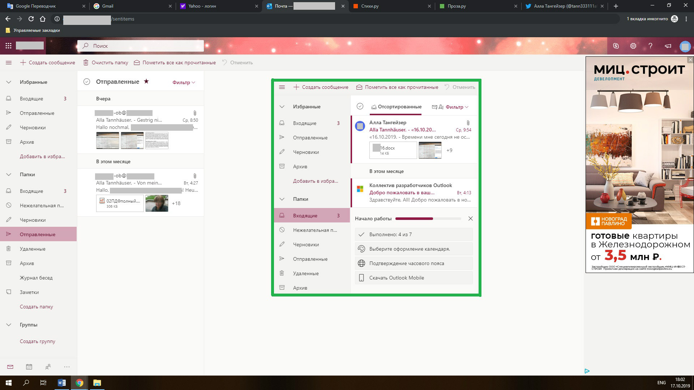694x390 pixels.
Task: Toggle select-all circle beside Отправленные header
Action: pos(87,82)
